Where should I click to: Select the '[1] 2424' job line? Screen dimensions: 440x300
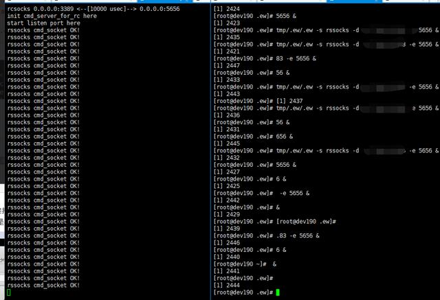(x=227, y=9)
